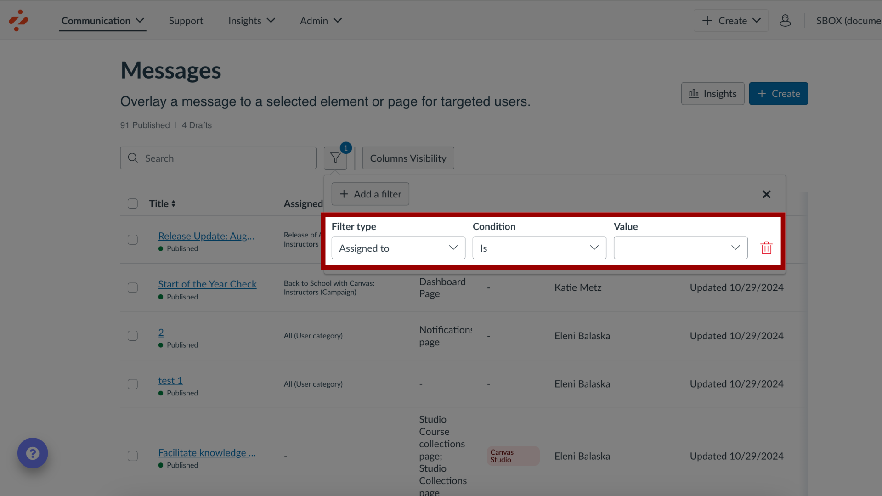
Task: Open the Facilitate knowledge message
Action: click(207, 453)
